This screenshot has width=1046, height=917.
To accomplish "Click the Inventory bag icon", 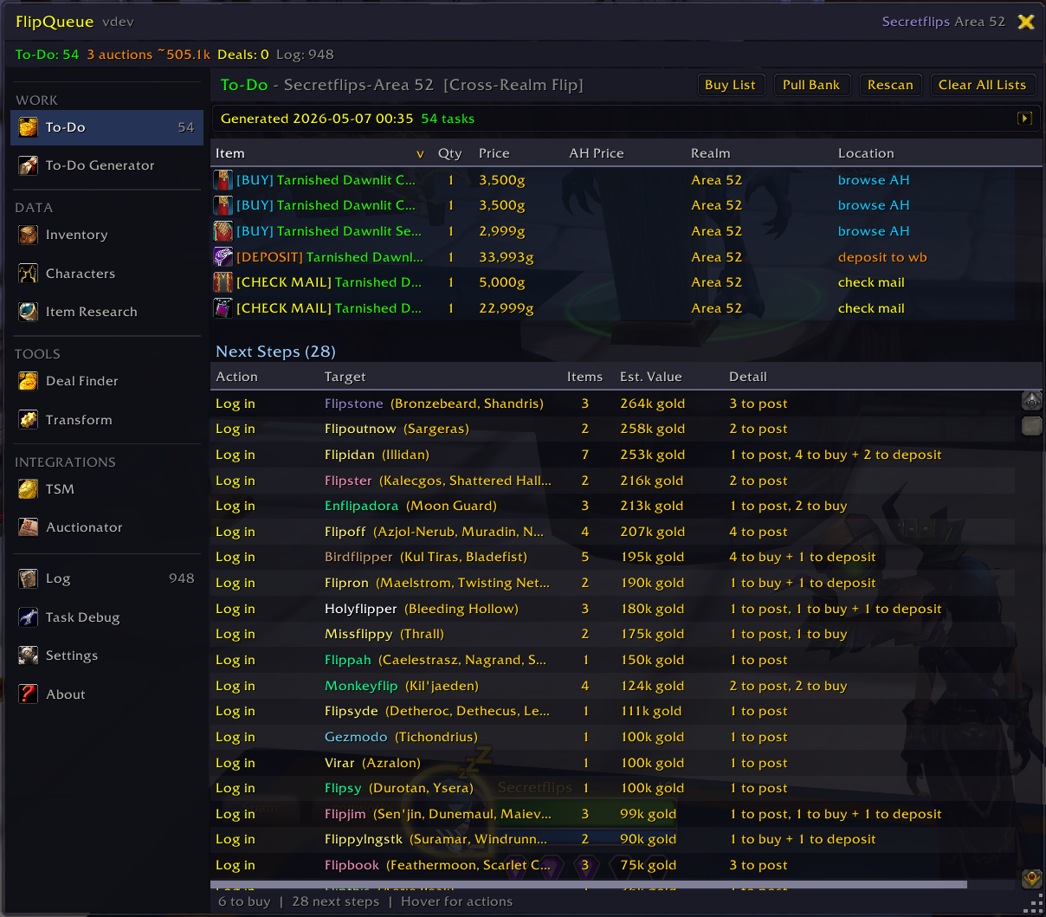I will coord(29,235).
